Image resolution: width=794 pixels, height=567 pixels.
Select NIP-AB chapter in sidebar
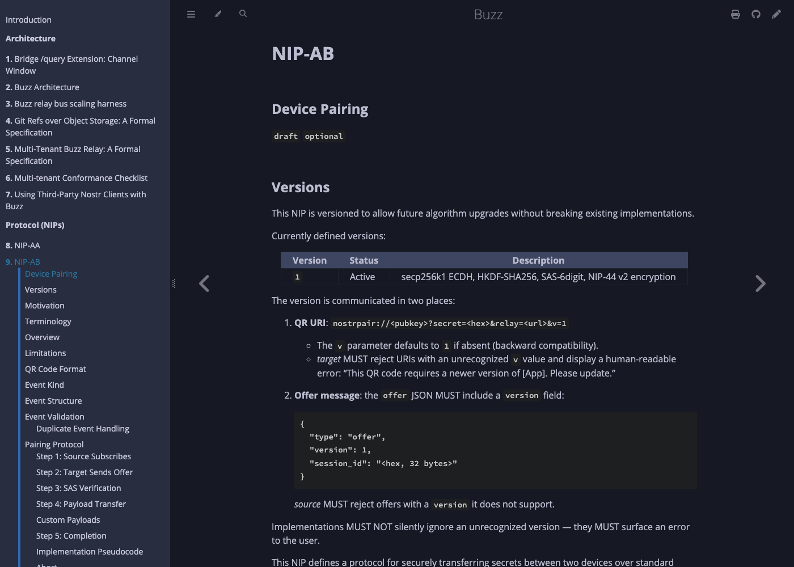[x=23, y=262]
